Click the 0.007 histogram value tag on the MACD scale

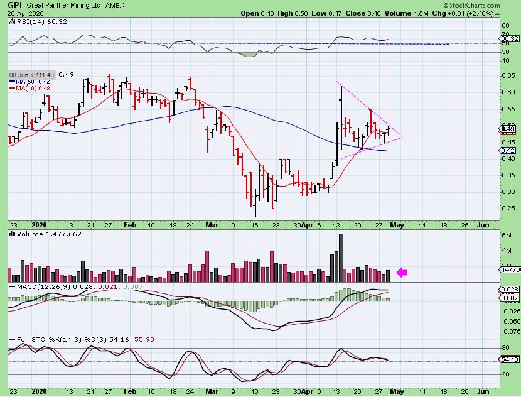(510, 298)
